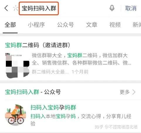Screen dimensions: 141x133
Task: Open 宝妈群二维码（邀请进群）result title
Action: 38,45
